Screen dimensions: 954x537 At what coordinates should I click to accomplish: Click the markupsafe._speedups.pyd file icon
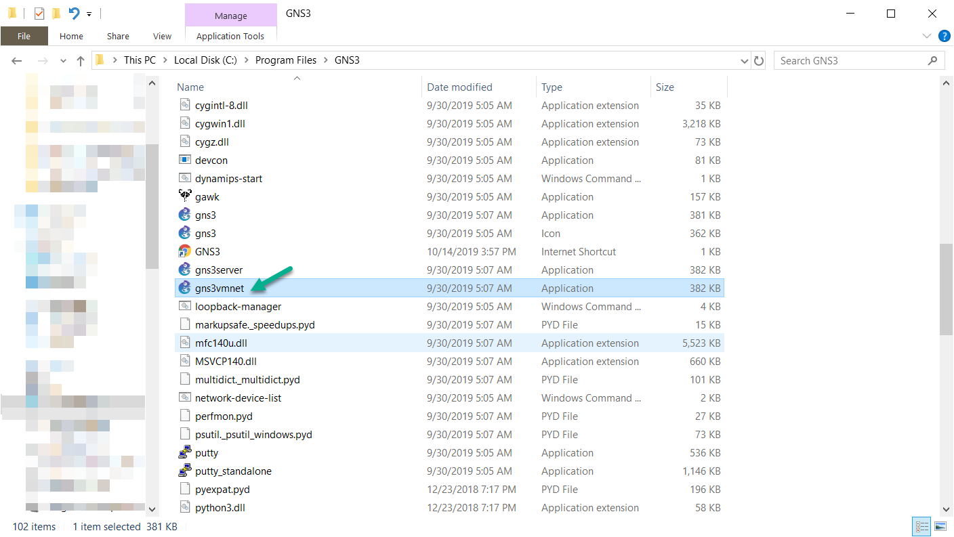pyautogui.click(x=185, y=324)
